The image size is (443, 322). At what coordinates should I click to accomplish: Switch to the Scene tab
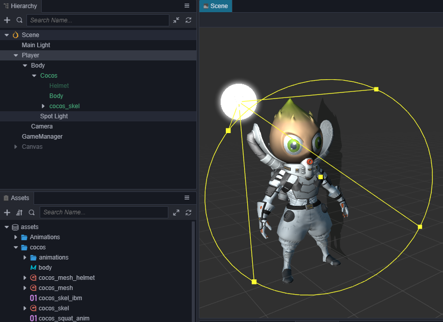click(x=216, y=6)
